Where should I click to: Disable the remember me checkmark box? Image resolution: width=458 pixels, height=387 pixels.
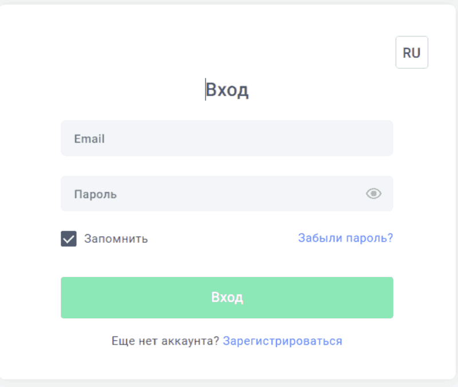coord(69,239)
